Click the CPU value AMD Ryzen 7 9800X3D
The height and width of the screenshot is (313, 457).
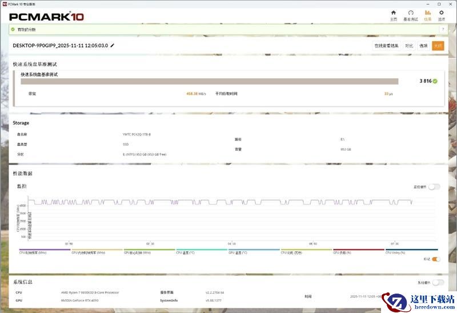[90, 292]
